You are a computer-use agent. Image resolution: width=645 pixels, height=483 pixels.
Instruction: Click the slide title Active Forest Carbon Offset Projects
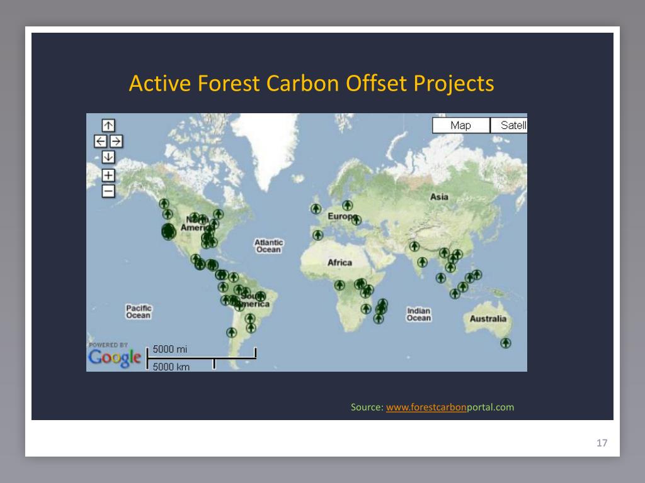pos(311,84)
